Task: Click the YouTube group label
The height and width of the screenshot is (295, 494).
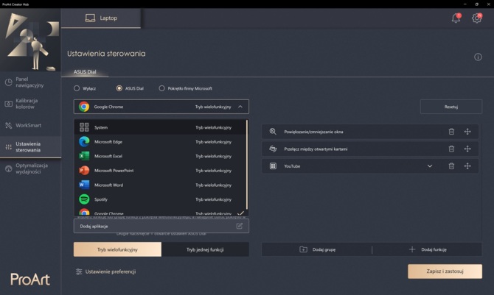Action: 292,166
